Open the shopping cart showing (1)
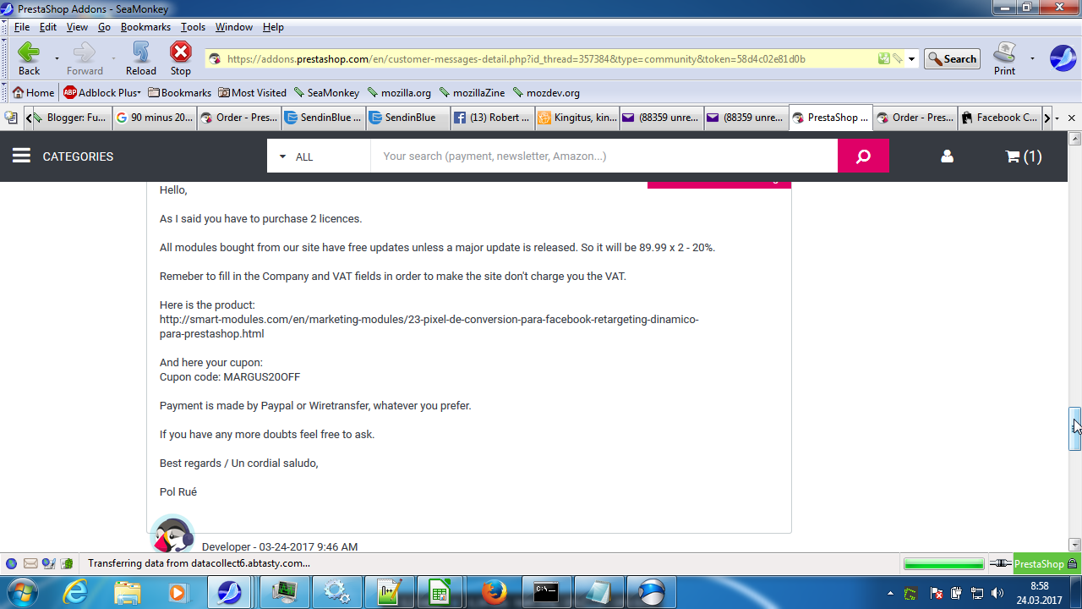Screen dimensions: 1082x609 [1023, 156]
